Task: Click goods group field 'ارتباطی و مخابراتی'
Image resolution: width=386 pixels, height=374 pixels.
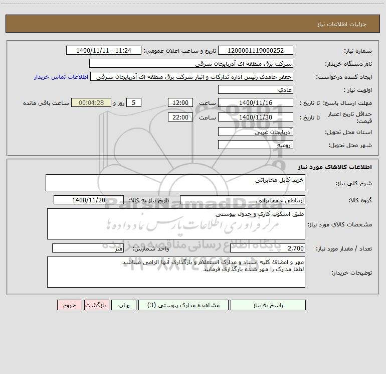Action: pos(243,200)
